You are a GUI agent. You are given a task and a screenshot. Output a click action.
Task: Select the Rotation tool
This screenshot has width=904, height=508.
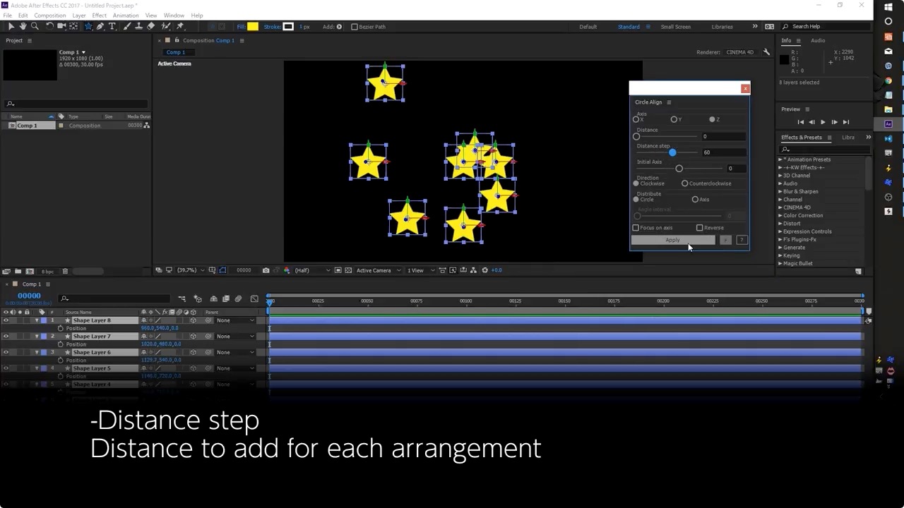pyautogui.click(x=49, y=26)
